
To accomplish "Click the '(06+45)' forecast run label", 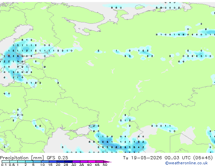I will coord(203,158).
